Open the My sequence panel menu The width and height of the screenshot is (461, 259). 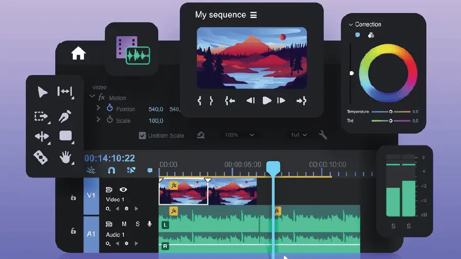coord(254,15)
